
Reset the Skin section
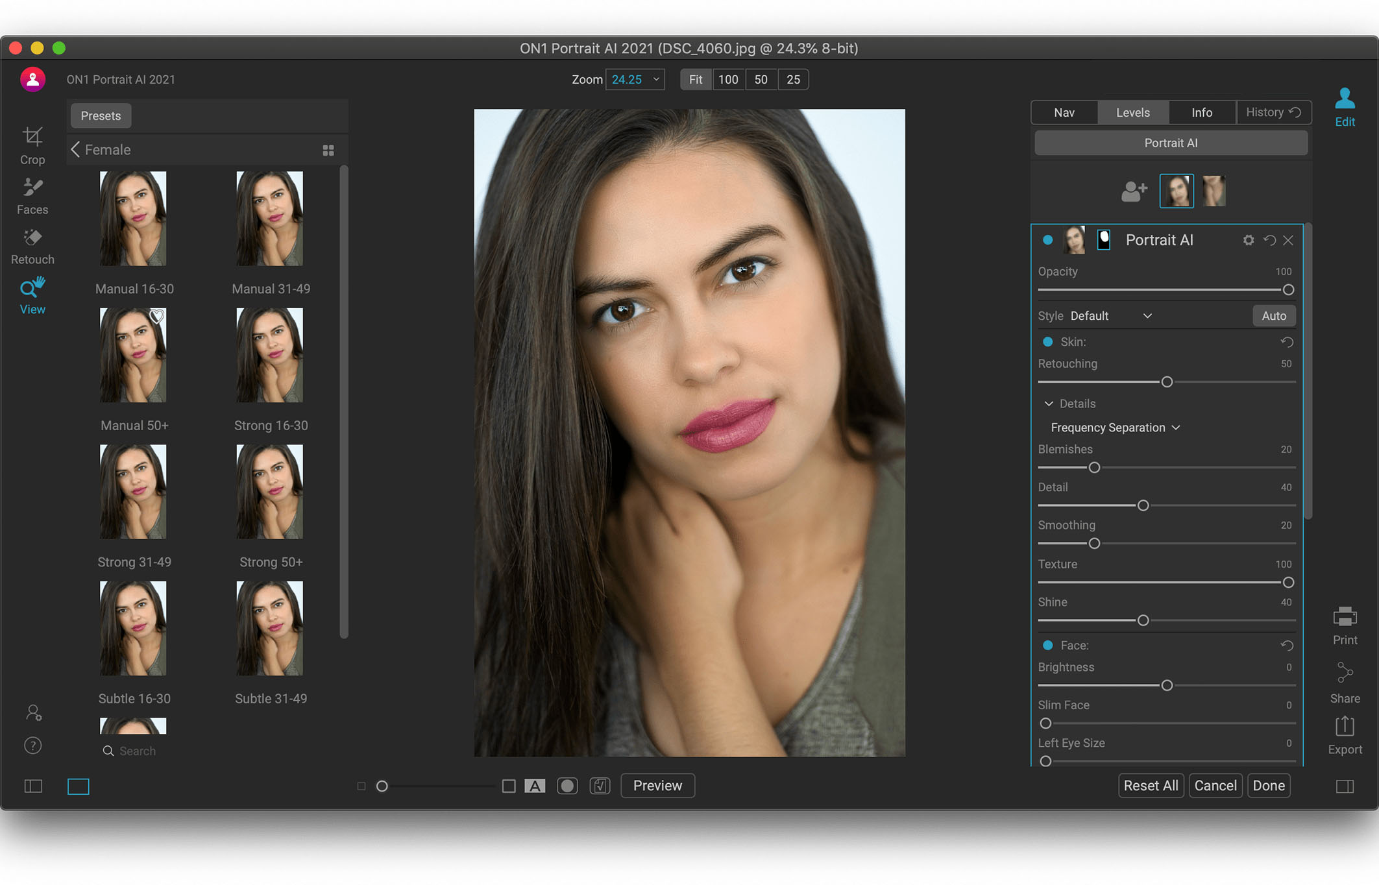click(x=1287, y=342)
